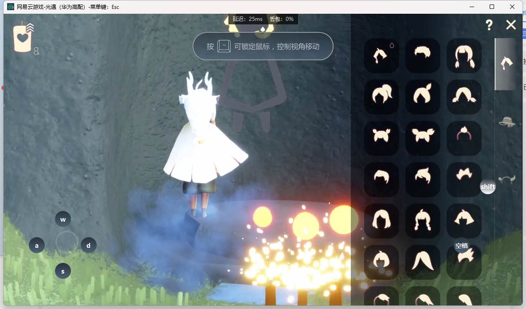This screenshot has height=309, width=526.
Task: Choose the wide spread twin pigtails hairstyle
Action: point(422,138)
